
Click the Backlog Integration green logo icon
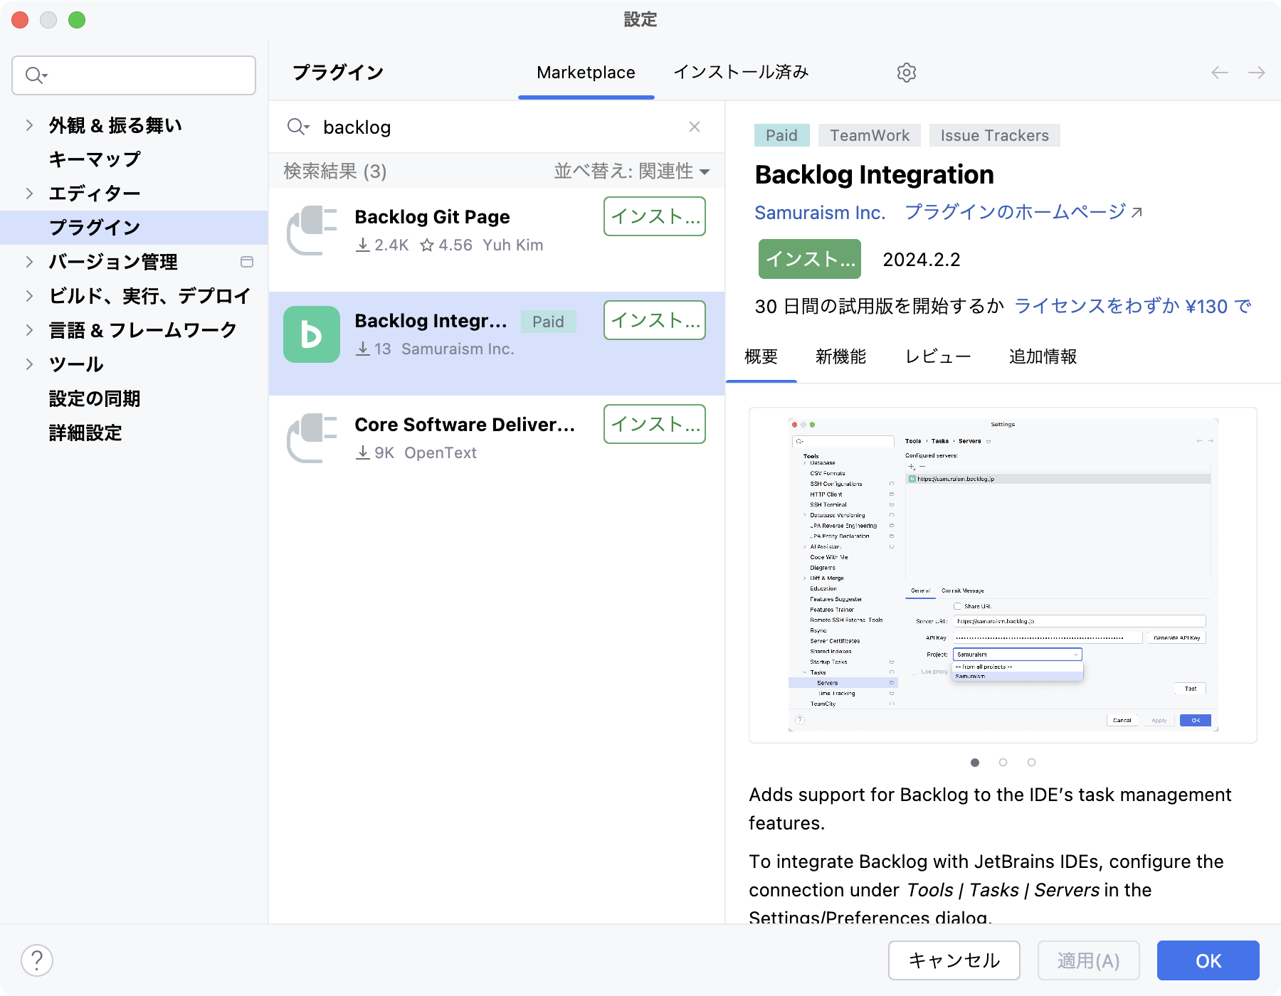[x=312, y=334]
